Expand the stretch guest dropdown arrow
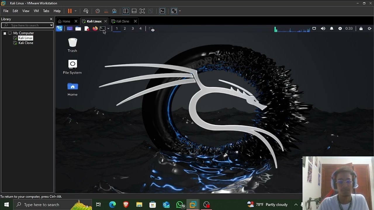374x210 pixels. 180,11
